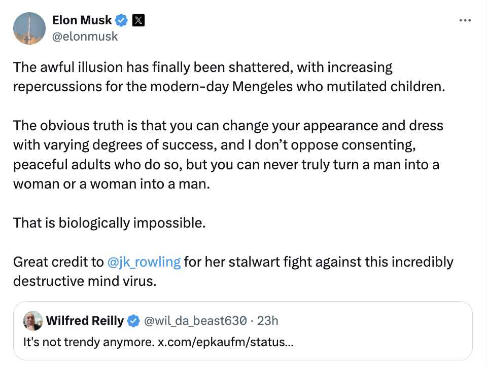Screen dimensions: 487x367
Task: Open the post's more options menu
Action: 465,20
